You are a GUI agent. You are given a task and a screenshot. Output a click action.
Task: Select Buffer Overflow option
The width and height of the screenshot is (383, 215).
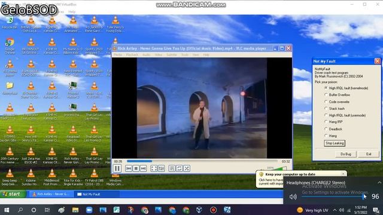337,95
